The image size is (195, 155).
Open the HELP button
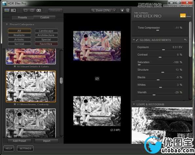[x=9, y=148]
